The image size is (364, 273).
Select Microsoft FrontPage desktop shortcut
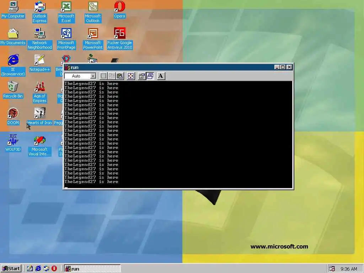click(66, 38)
